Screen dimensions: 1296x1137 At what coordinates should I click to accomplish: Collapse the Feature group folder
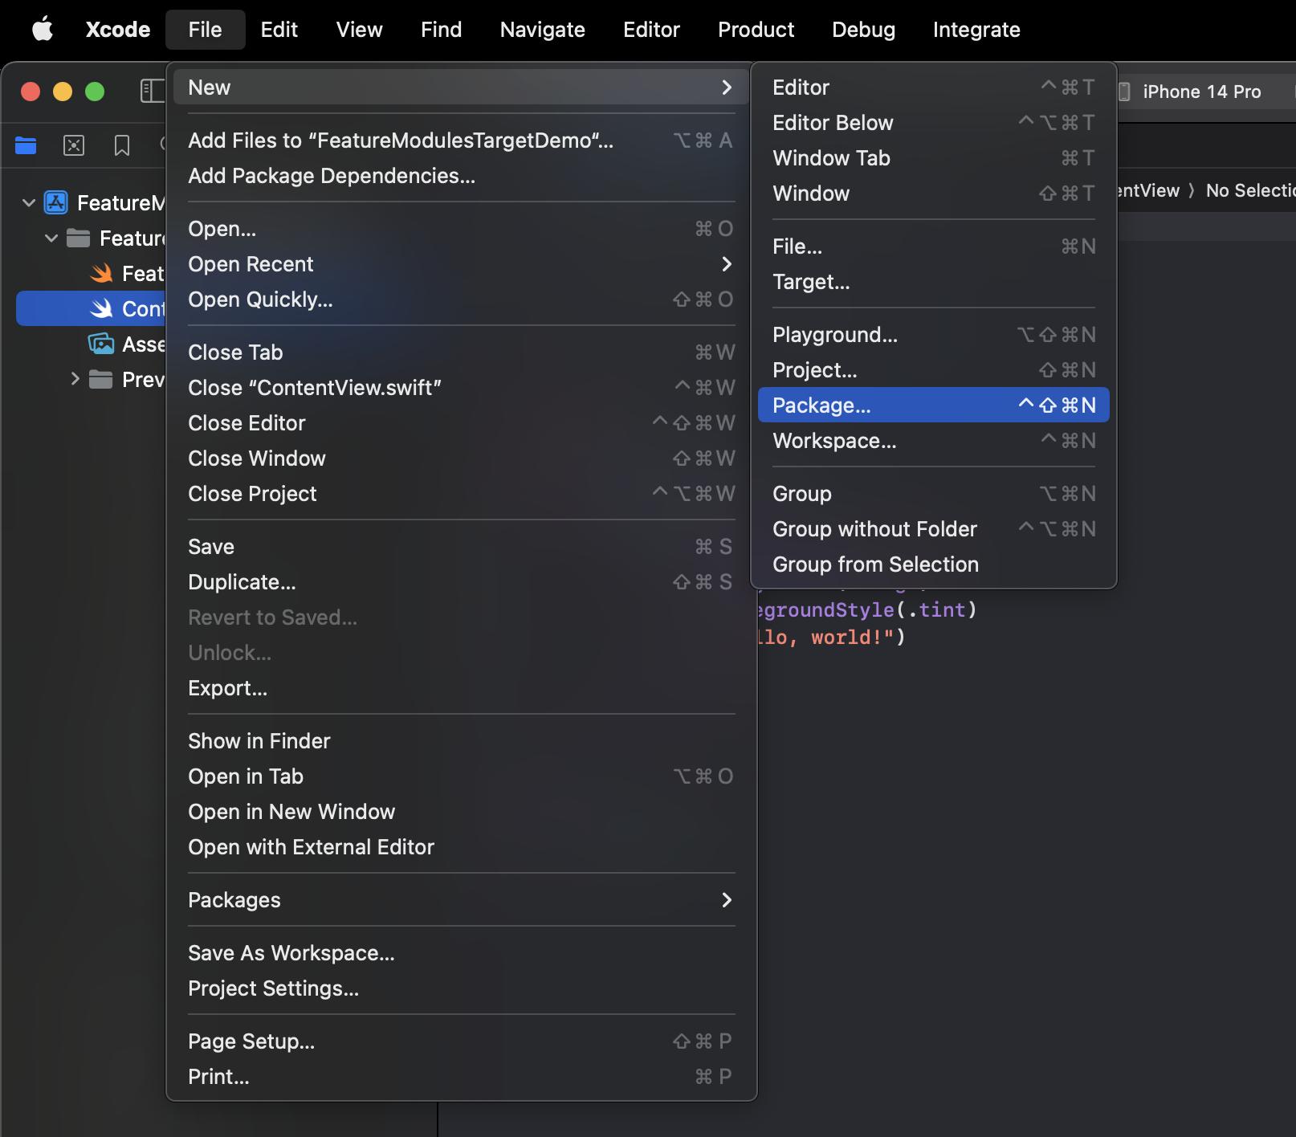click(x=51, y=238)
